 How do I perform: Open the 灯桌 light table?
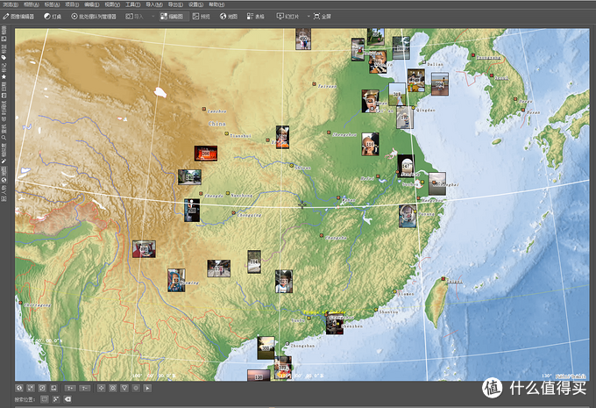53,16
